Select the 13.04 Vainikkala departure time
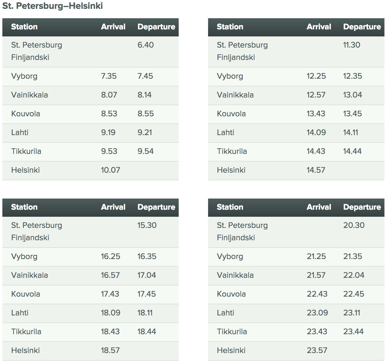385x363 pixels. [x=352, y=95]
